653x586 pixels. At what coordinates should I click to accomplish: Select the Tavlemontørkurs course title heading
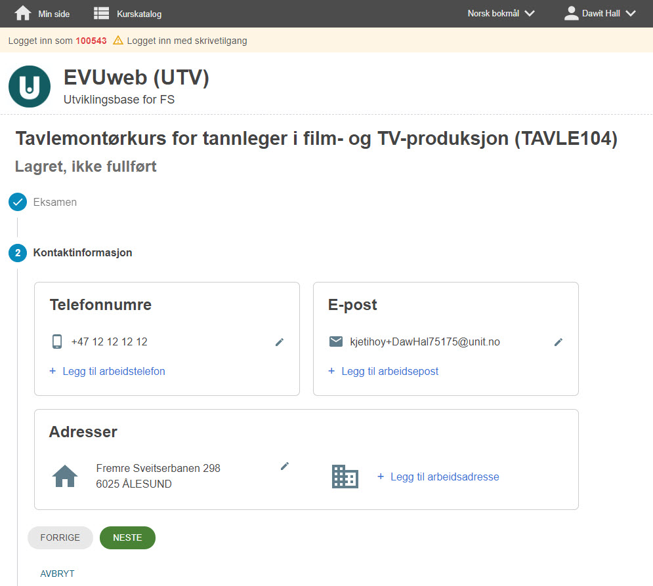click(316, 138)
